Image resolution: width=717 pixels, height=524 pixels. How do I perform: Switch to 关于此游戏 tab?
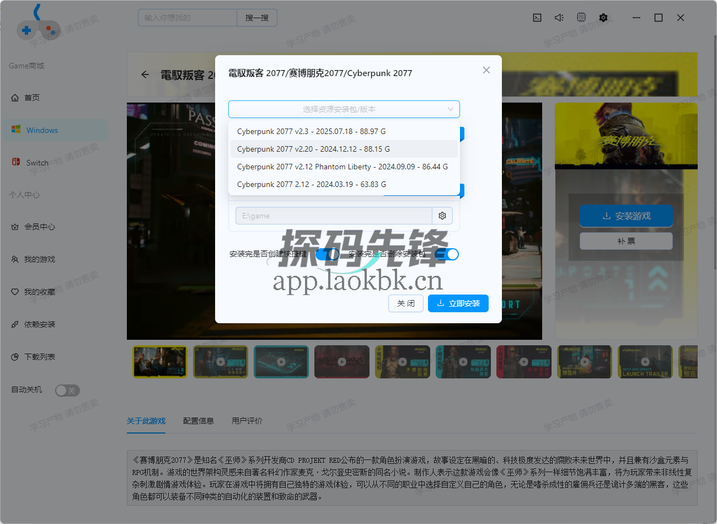tap(146, 421)
